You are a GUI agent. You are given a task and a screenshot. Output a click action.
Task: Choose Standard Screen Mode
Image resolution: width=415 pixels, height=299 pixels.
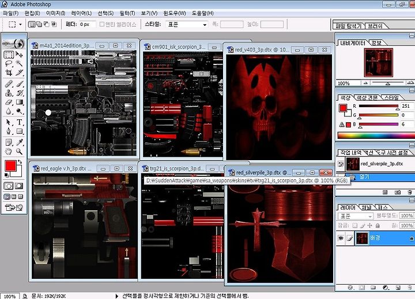(x=7, y=196)
